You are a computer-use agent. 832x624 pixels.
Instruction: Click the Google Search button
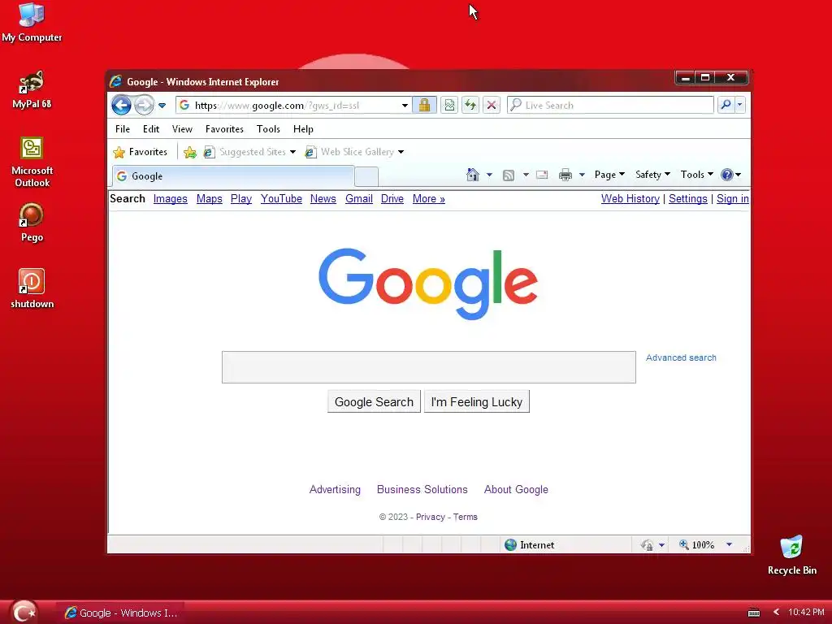(374, 401)
